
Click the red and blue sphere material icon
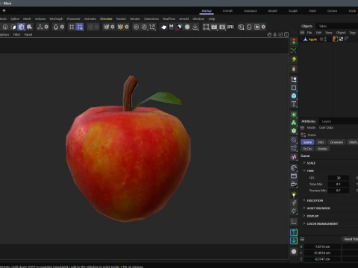coord(179,27)
